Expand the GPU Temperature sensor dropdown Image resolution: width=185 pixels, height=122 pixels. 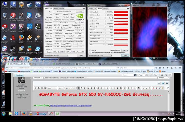pyautogui.click(x=104, y=18)
